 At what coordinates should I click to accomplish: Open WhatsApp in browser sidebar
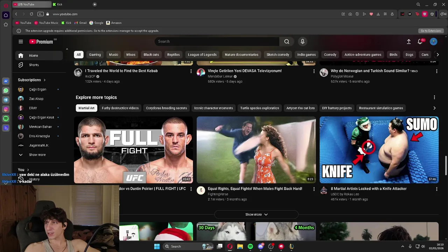pos(6,91)
